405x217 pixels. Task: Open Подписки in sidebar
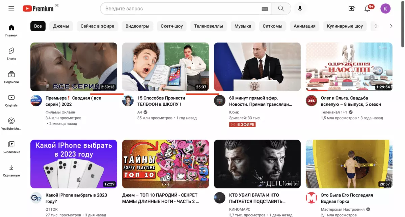point(11,77)
